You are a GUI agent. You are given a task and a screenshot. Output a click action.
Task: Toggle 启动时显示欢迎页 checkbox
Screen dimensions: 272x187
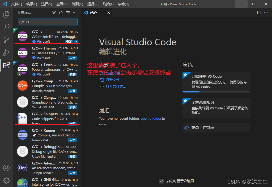pyautogui.click(x=161, y=181)
